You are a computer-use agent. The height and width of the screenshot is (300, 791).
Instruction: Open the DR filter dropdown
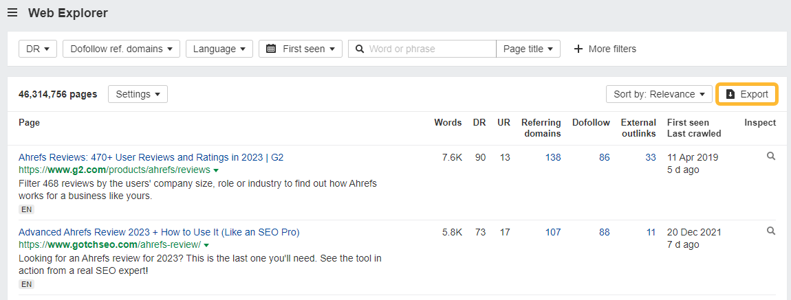pos(37,49)
